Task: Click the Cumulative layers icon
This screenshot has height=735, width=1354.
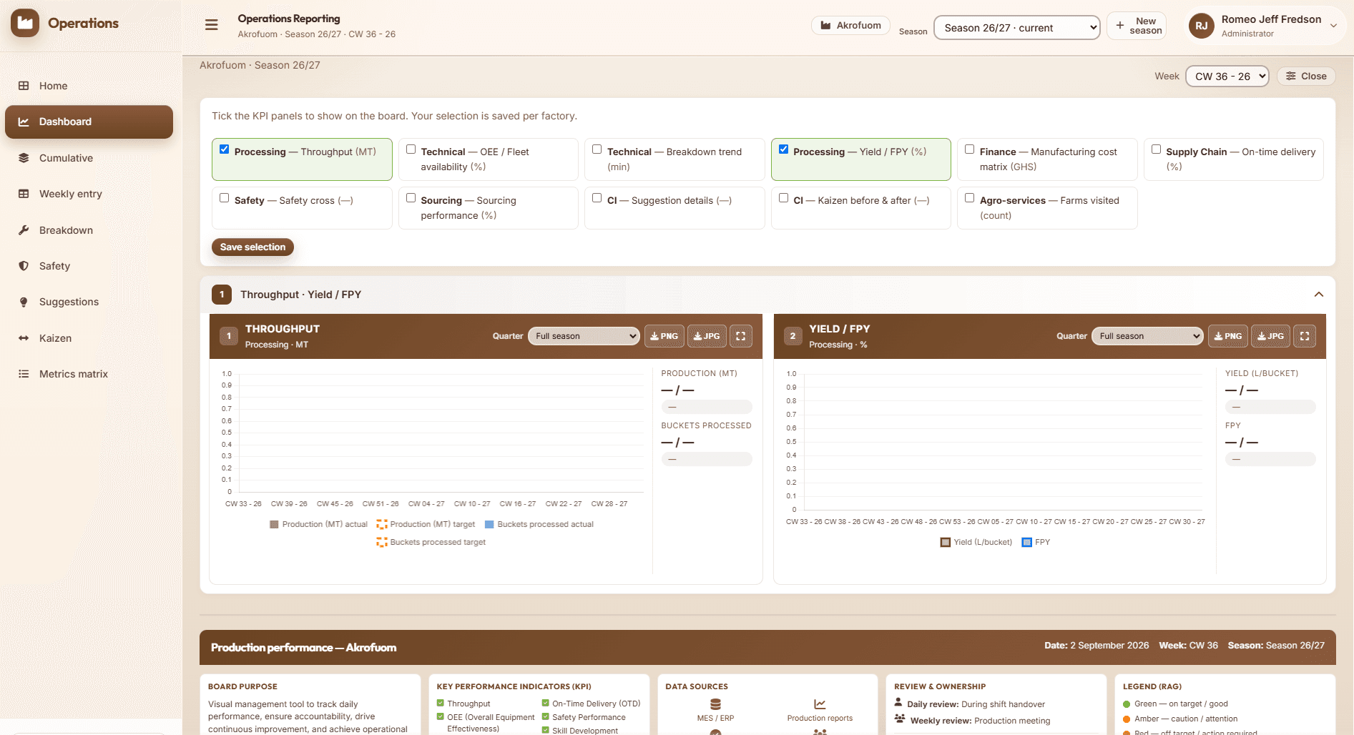Action: (24, 158)
